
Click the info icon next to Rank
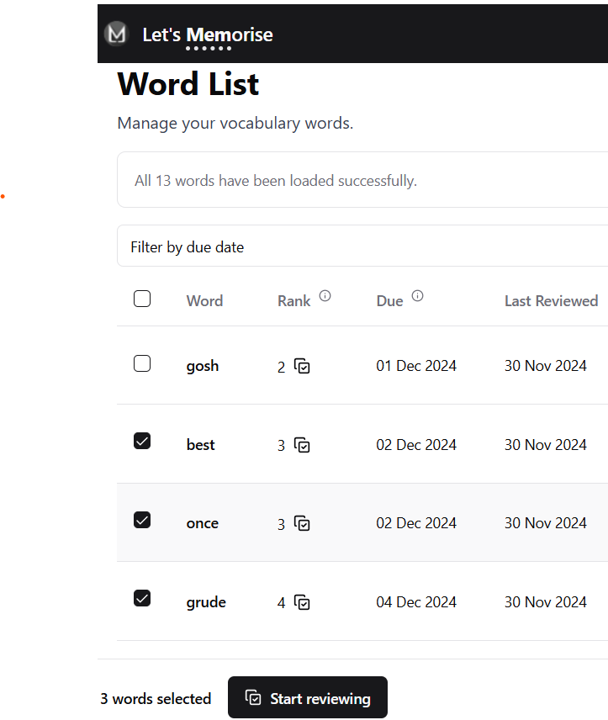[x=325, y=296]
